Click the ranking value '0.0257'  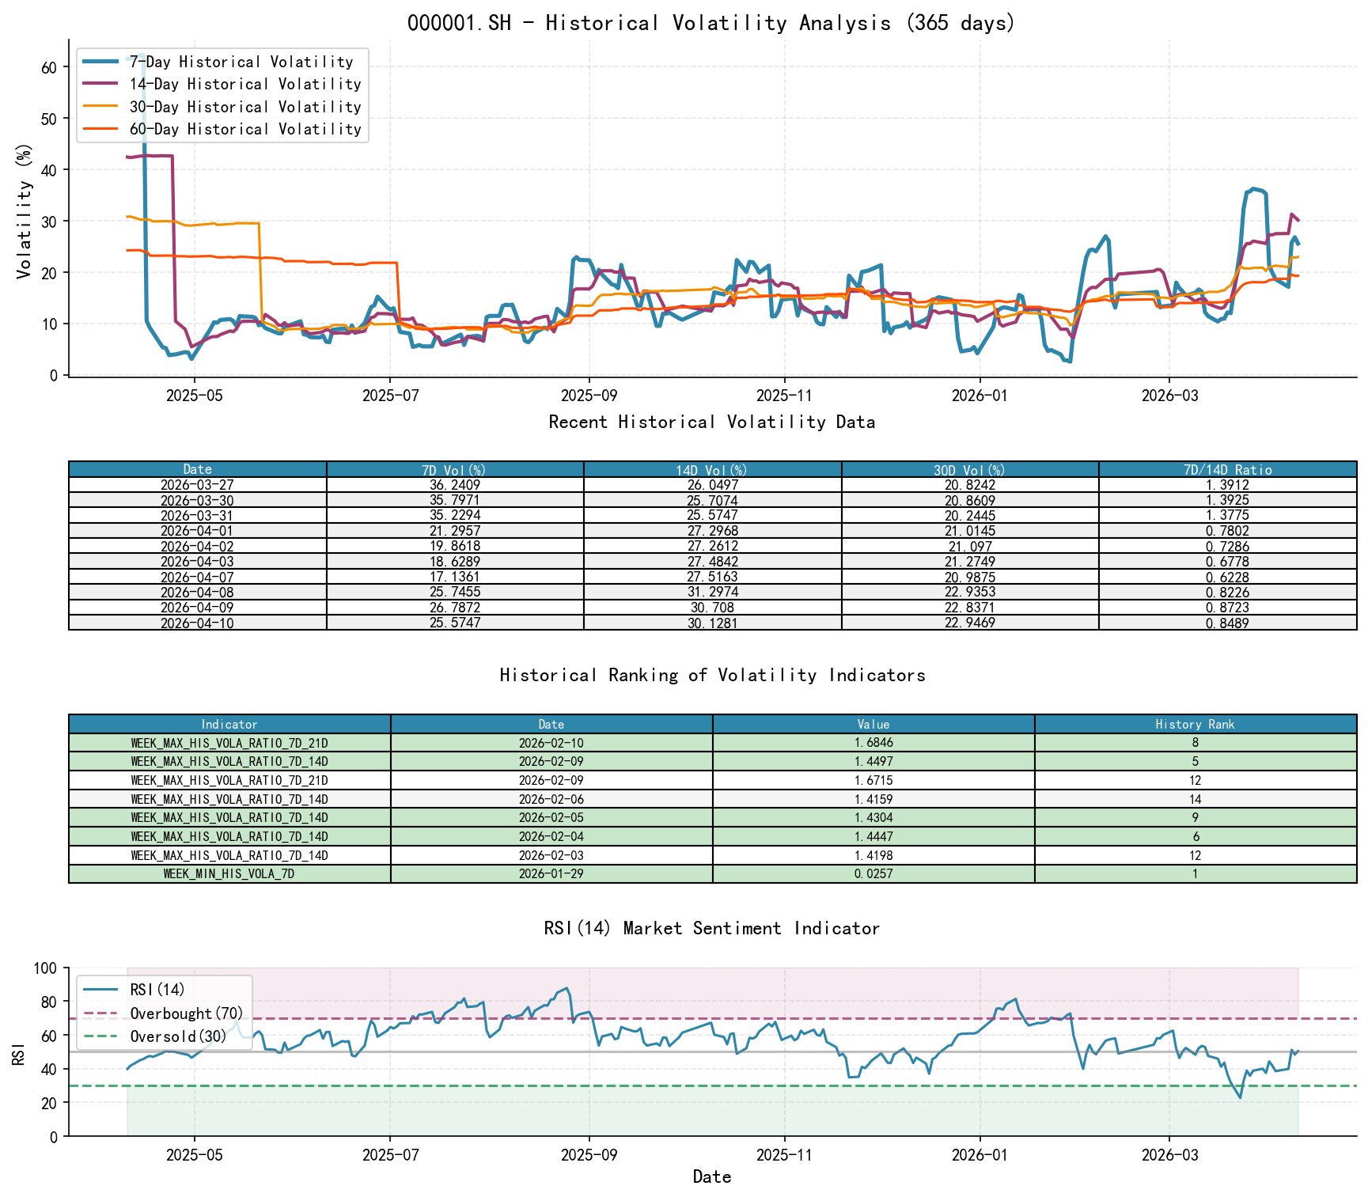click(x=873, y=874)
